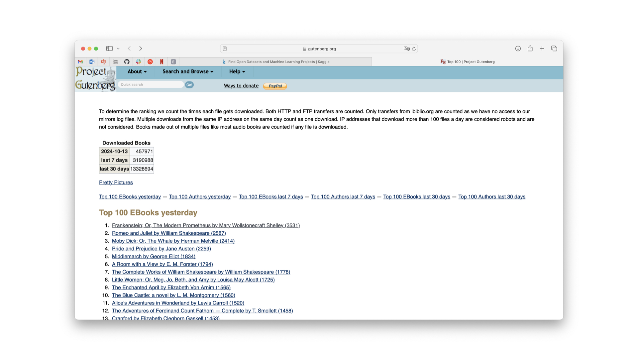Open Middlemarch by George Eliot

click(x=154, y=257)
